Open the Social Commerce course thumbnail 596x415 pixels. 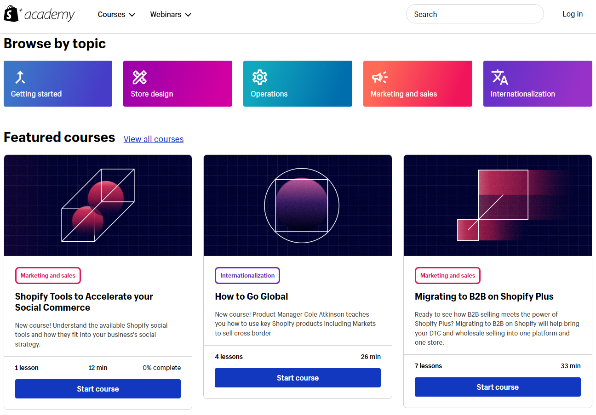pyautogui.click(x=98, y=205)
